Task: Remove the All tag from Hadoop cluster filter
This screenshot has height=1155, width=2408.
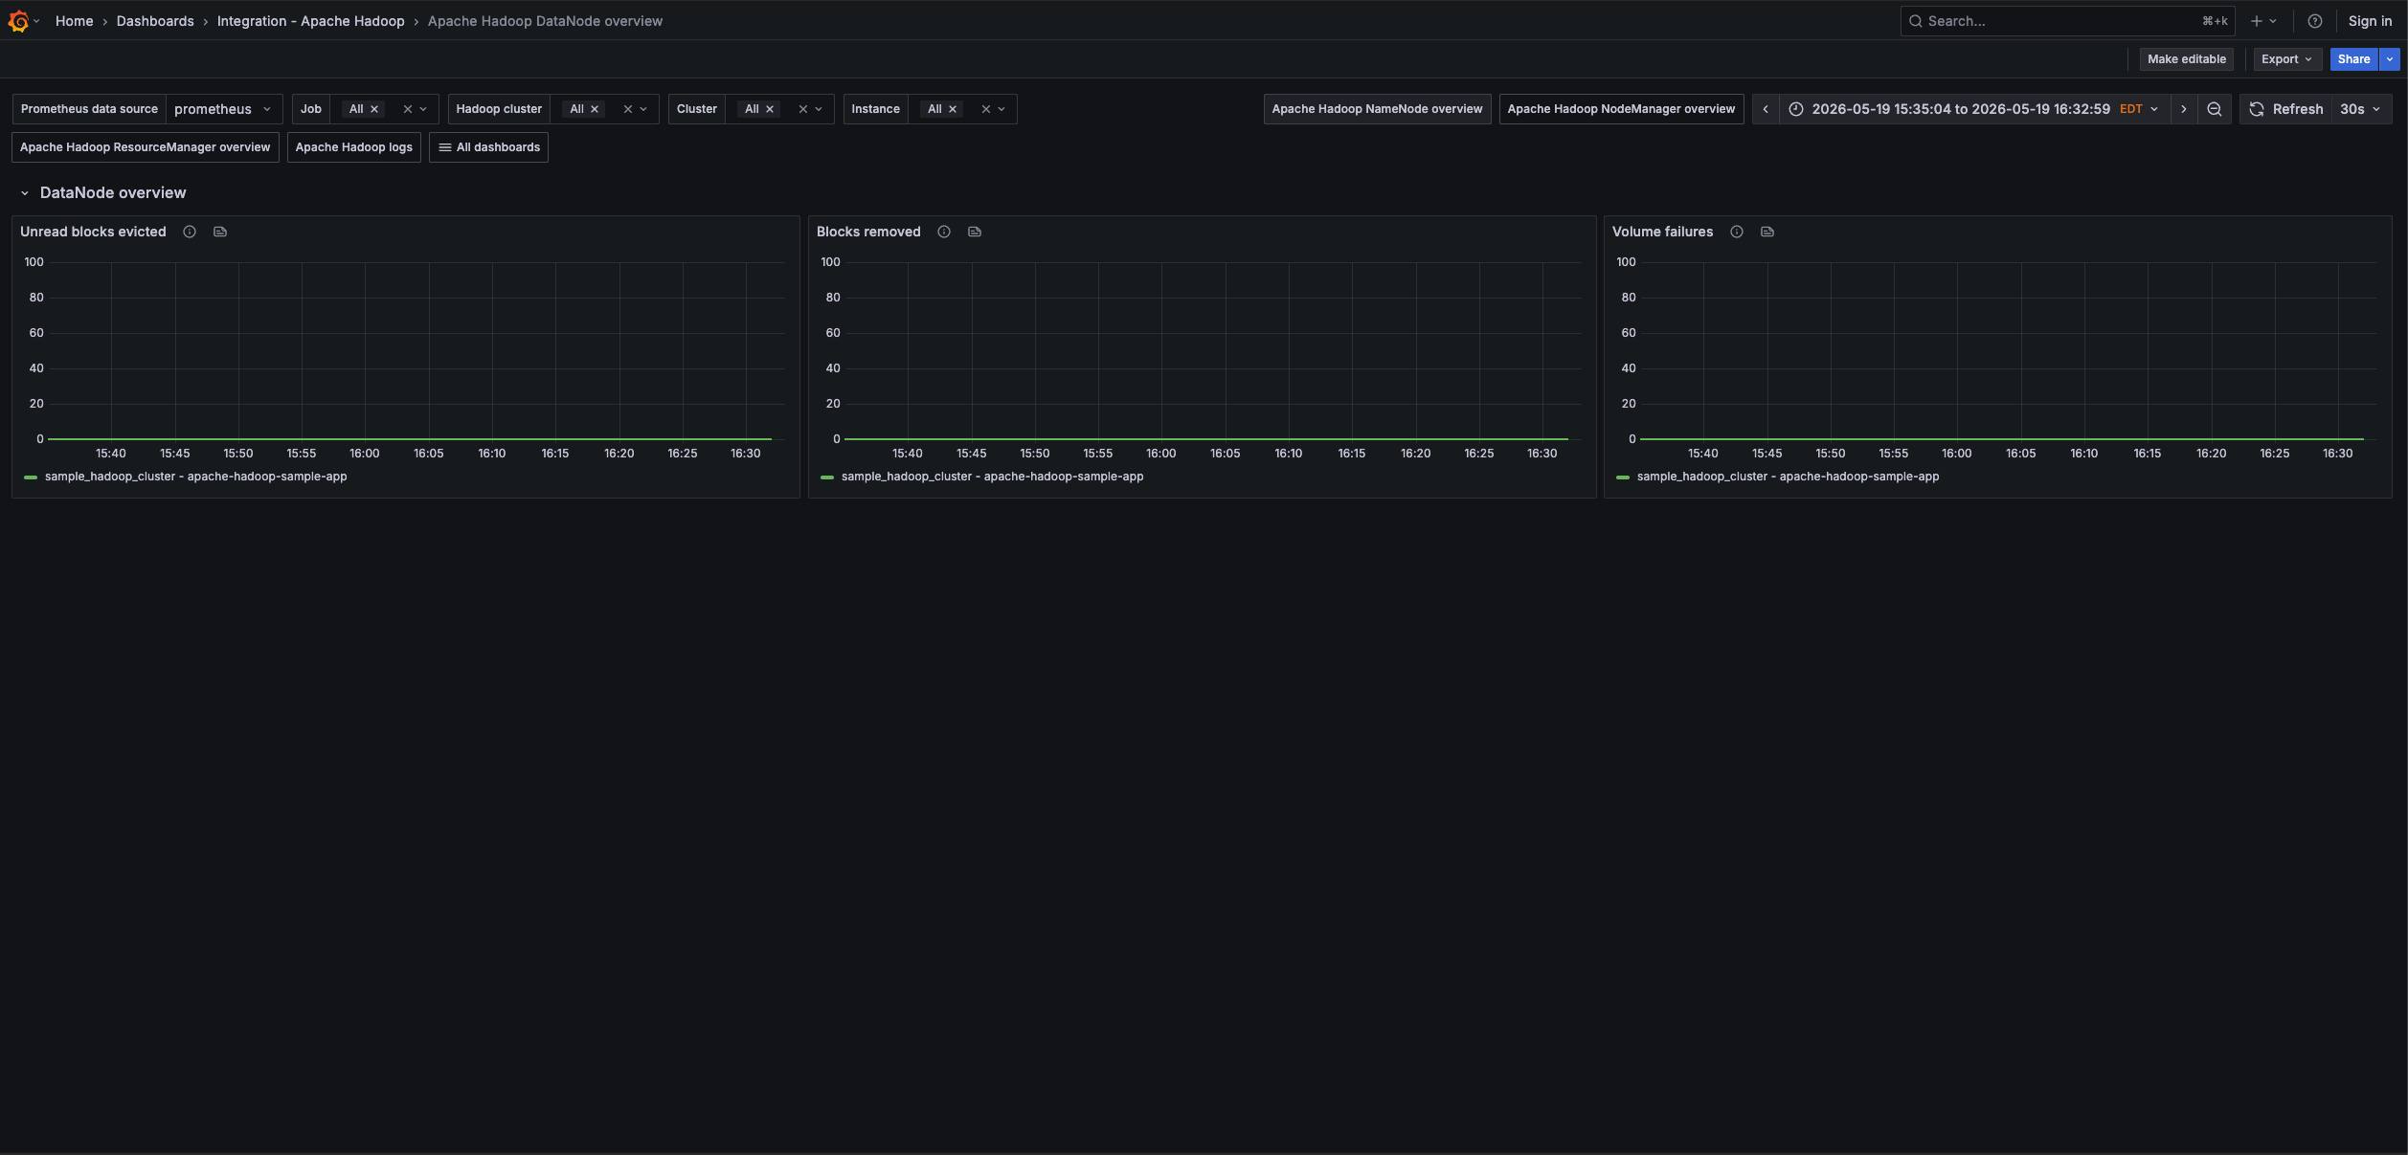Action: 595,109
